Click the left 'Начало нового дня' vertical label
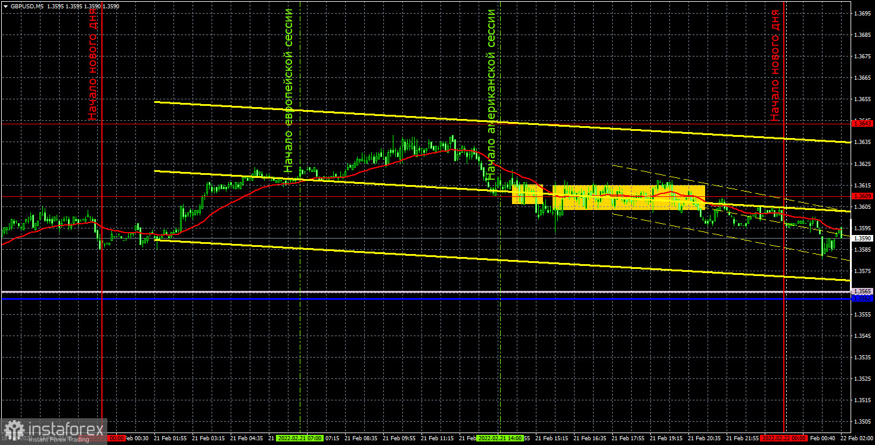 [92, 64]
